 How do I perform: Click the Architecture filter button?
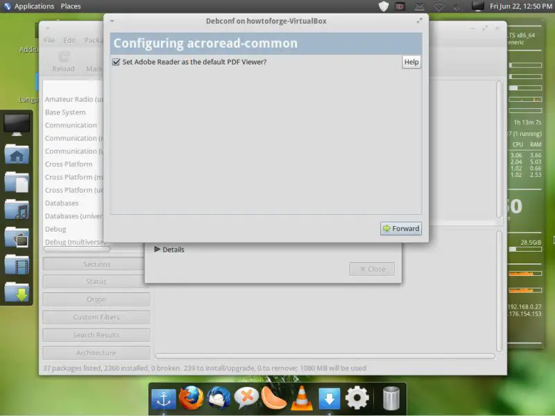[x=96, y=353]
